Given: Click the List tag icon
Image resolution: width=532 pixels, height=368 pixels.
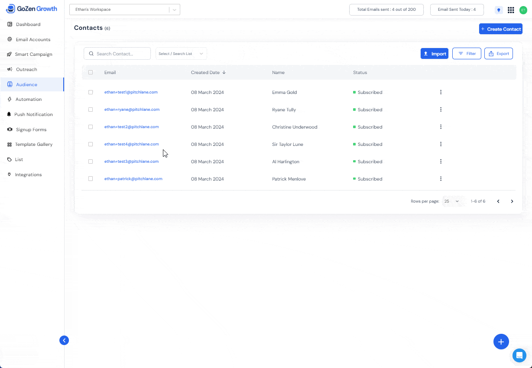Looking at the screenshot, I should tap(10, 159).
